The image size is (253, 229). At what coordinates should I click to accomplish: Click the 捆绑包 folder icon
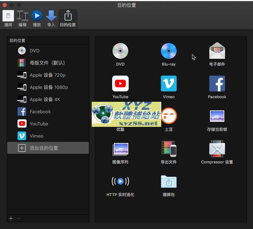(x=168, y=181)
